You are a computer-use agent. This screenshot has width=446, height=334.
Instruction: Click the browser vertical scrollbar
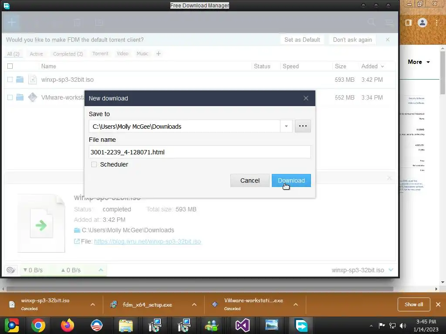(443, 73)
